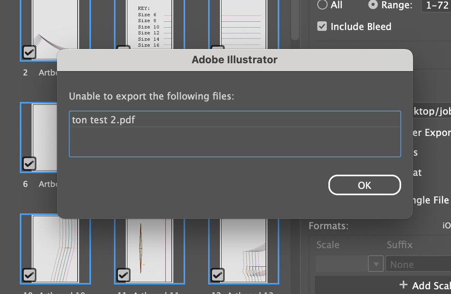Uncheck the Artboard 2 export checkbox
The width and height of the screenshot is (451, 294).
tap(29, 53)
